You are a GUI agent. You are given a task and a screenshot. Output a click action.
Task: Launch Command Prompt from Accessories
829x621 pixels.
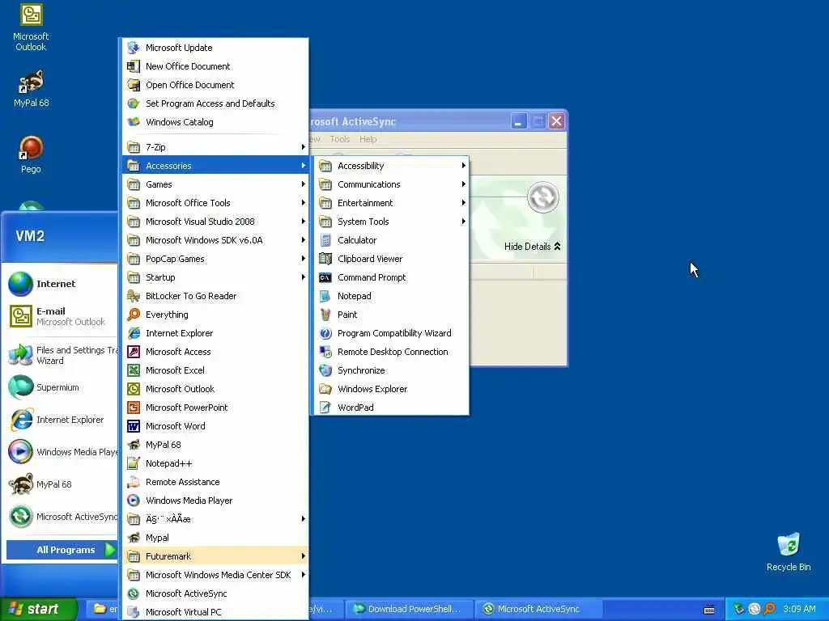click(x=391, y=277)
